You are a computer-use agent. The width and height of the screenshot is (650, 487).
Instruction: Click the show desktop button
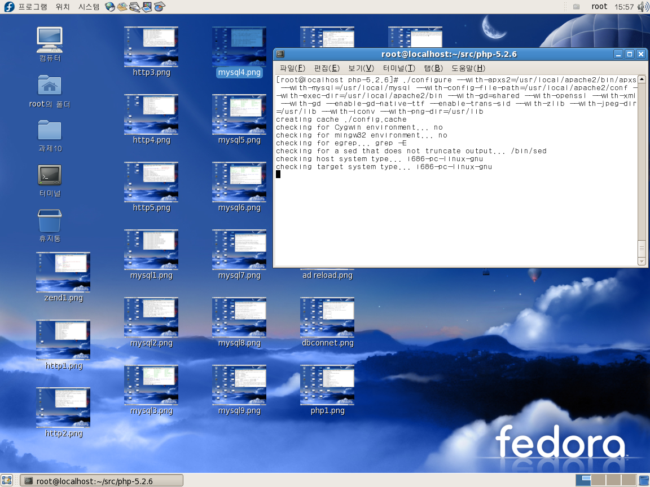pos(7,480)
